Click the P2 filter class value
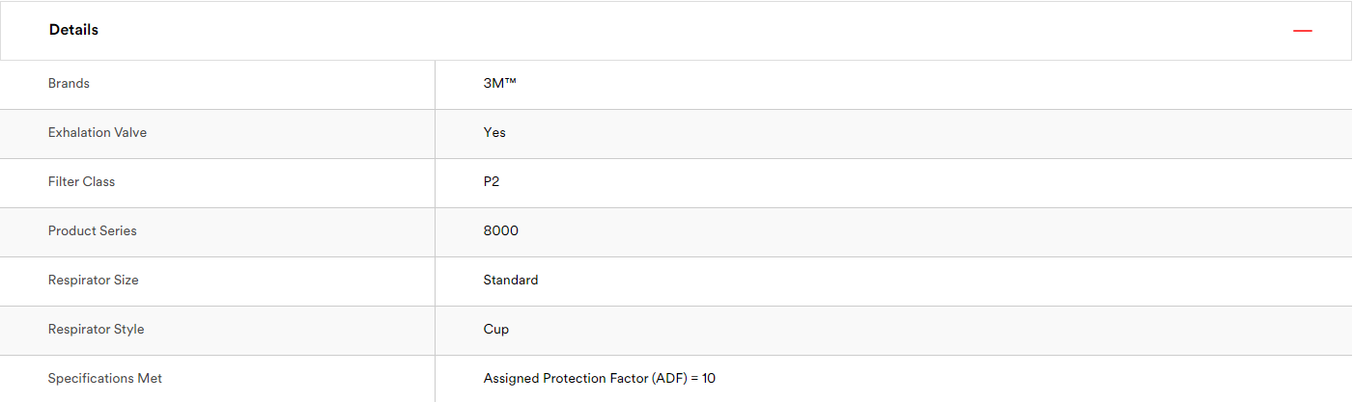 tap(492, 182)
